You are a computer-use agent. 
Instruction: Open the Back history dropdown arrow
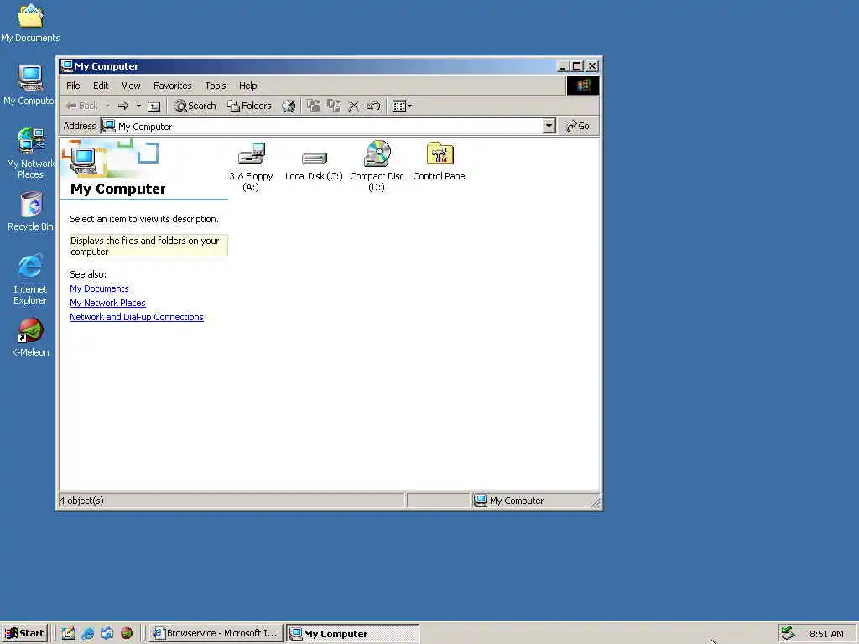click(107, 106)
